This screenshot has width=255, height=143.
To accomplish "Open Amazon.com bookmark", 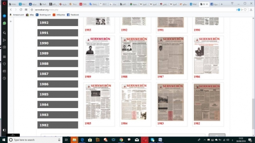I will [16, 15].
